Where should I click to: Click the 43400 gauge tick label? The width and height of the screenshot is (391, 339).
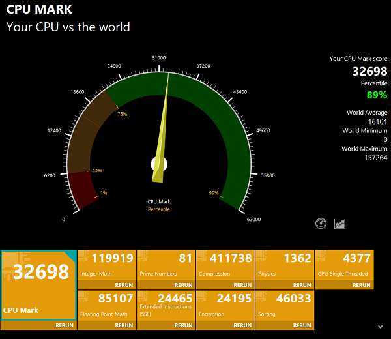(240, 92)
